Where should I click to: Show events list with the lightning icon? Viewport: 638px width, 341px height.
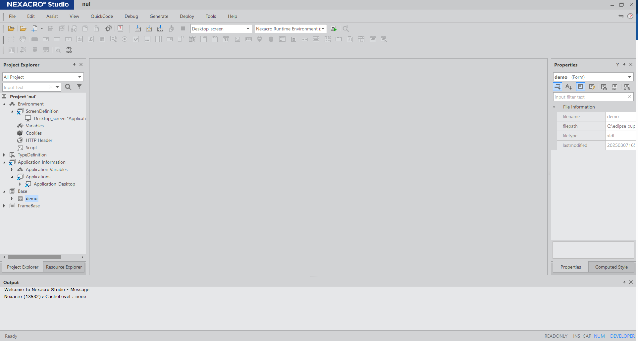(x=592, y=87)
